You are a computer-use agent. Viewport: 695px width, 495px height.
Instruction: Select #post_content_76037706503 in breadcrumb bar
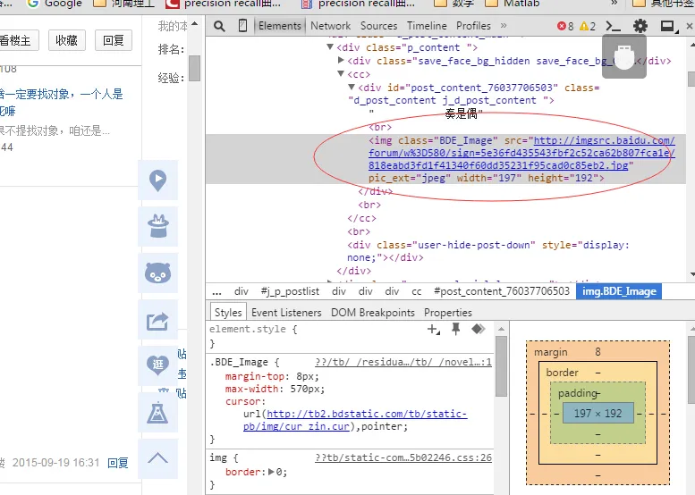(x=501, y=291)
